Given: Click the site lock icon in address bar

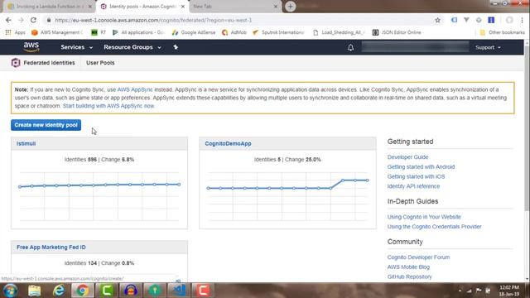Looking at the screenshot, I should click(x=49, y=20).
